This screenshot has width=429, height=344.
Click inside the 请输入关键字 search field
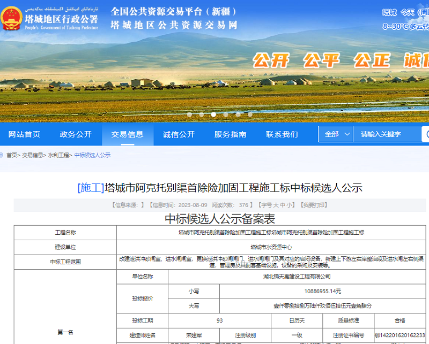click(386, 134)
